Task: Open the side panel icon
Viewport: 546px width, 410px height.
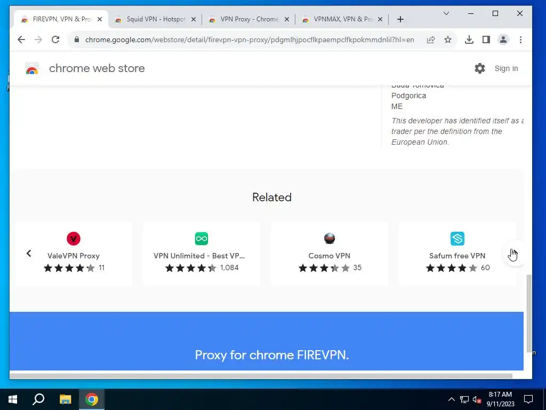Action: 486,40
